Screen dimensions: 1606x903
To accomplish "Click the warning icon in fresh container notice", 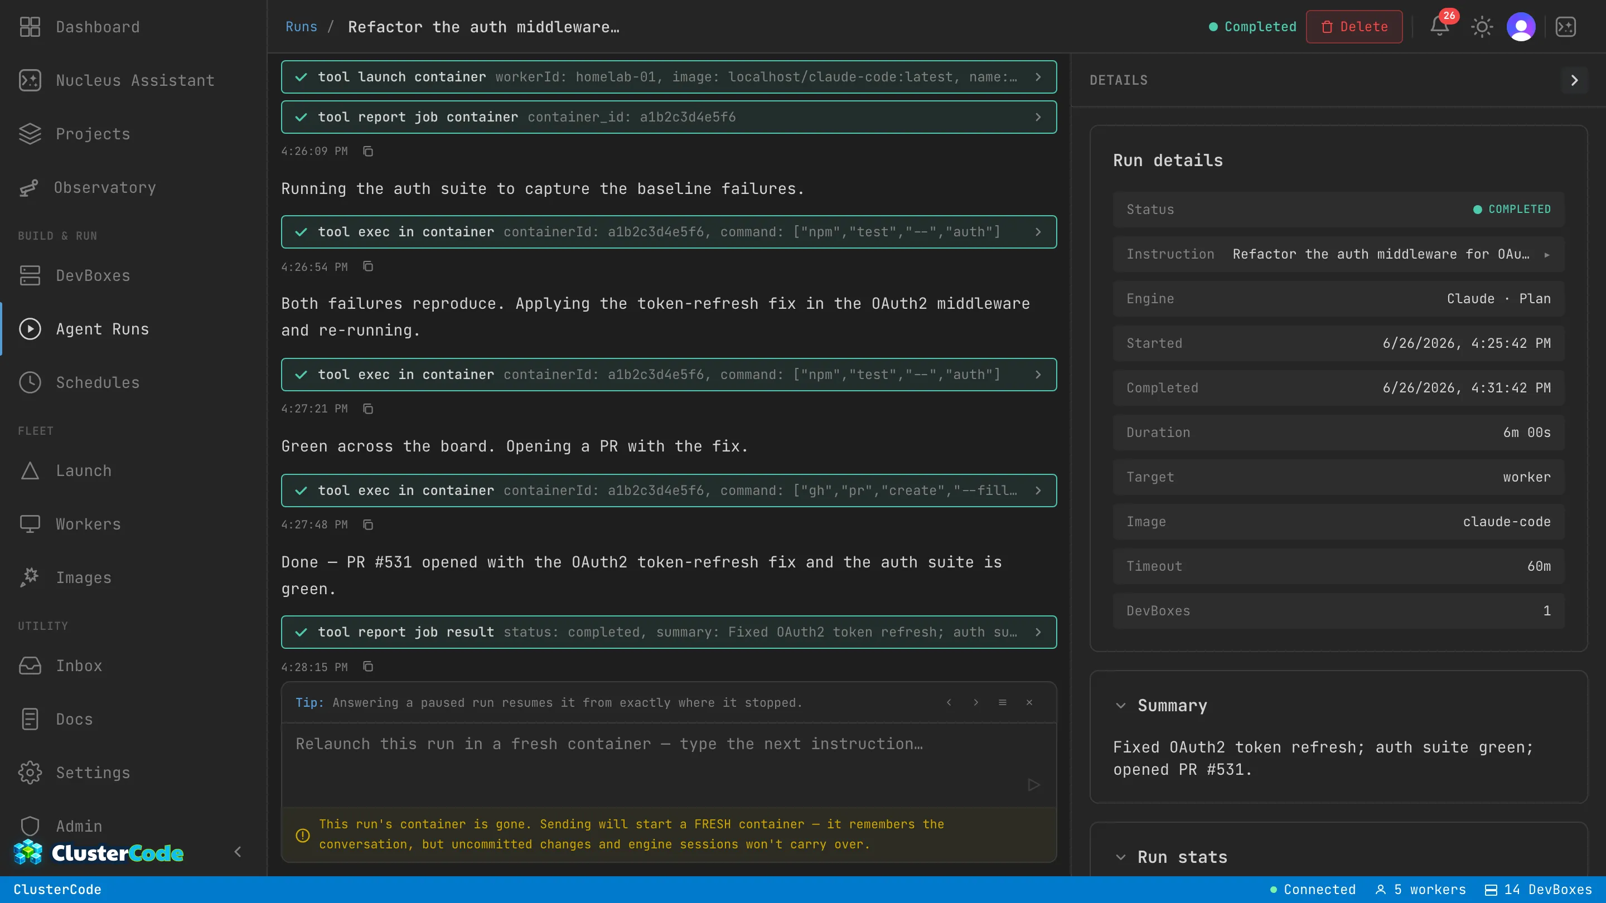I will tap(302, 835).
